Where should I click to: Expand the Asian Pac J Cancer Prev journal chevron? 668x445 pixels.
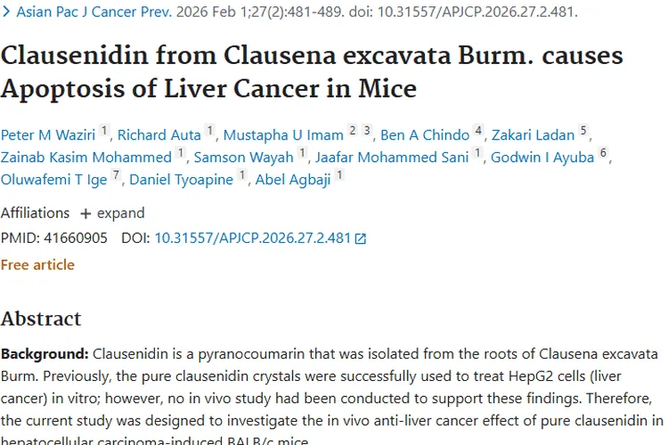8,13
